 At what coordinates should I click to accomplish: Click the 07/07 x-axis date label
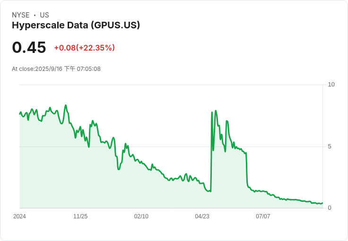pos(263,216)
